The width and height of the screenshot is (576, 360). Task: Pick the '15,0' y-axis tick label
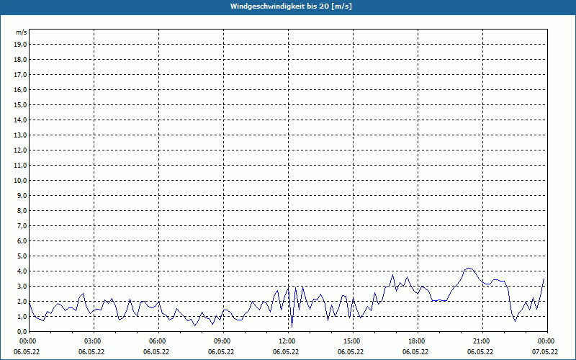click(x=21, y=104)
